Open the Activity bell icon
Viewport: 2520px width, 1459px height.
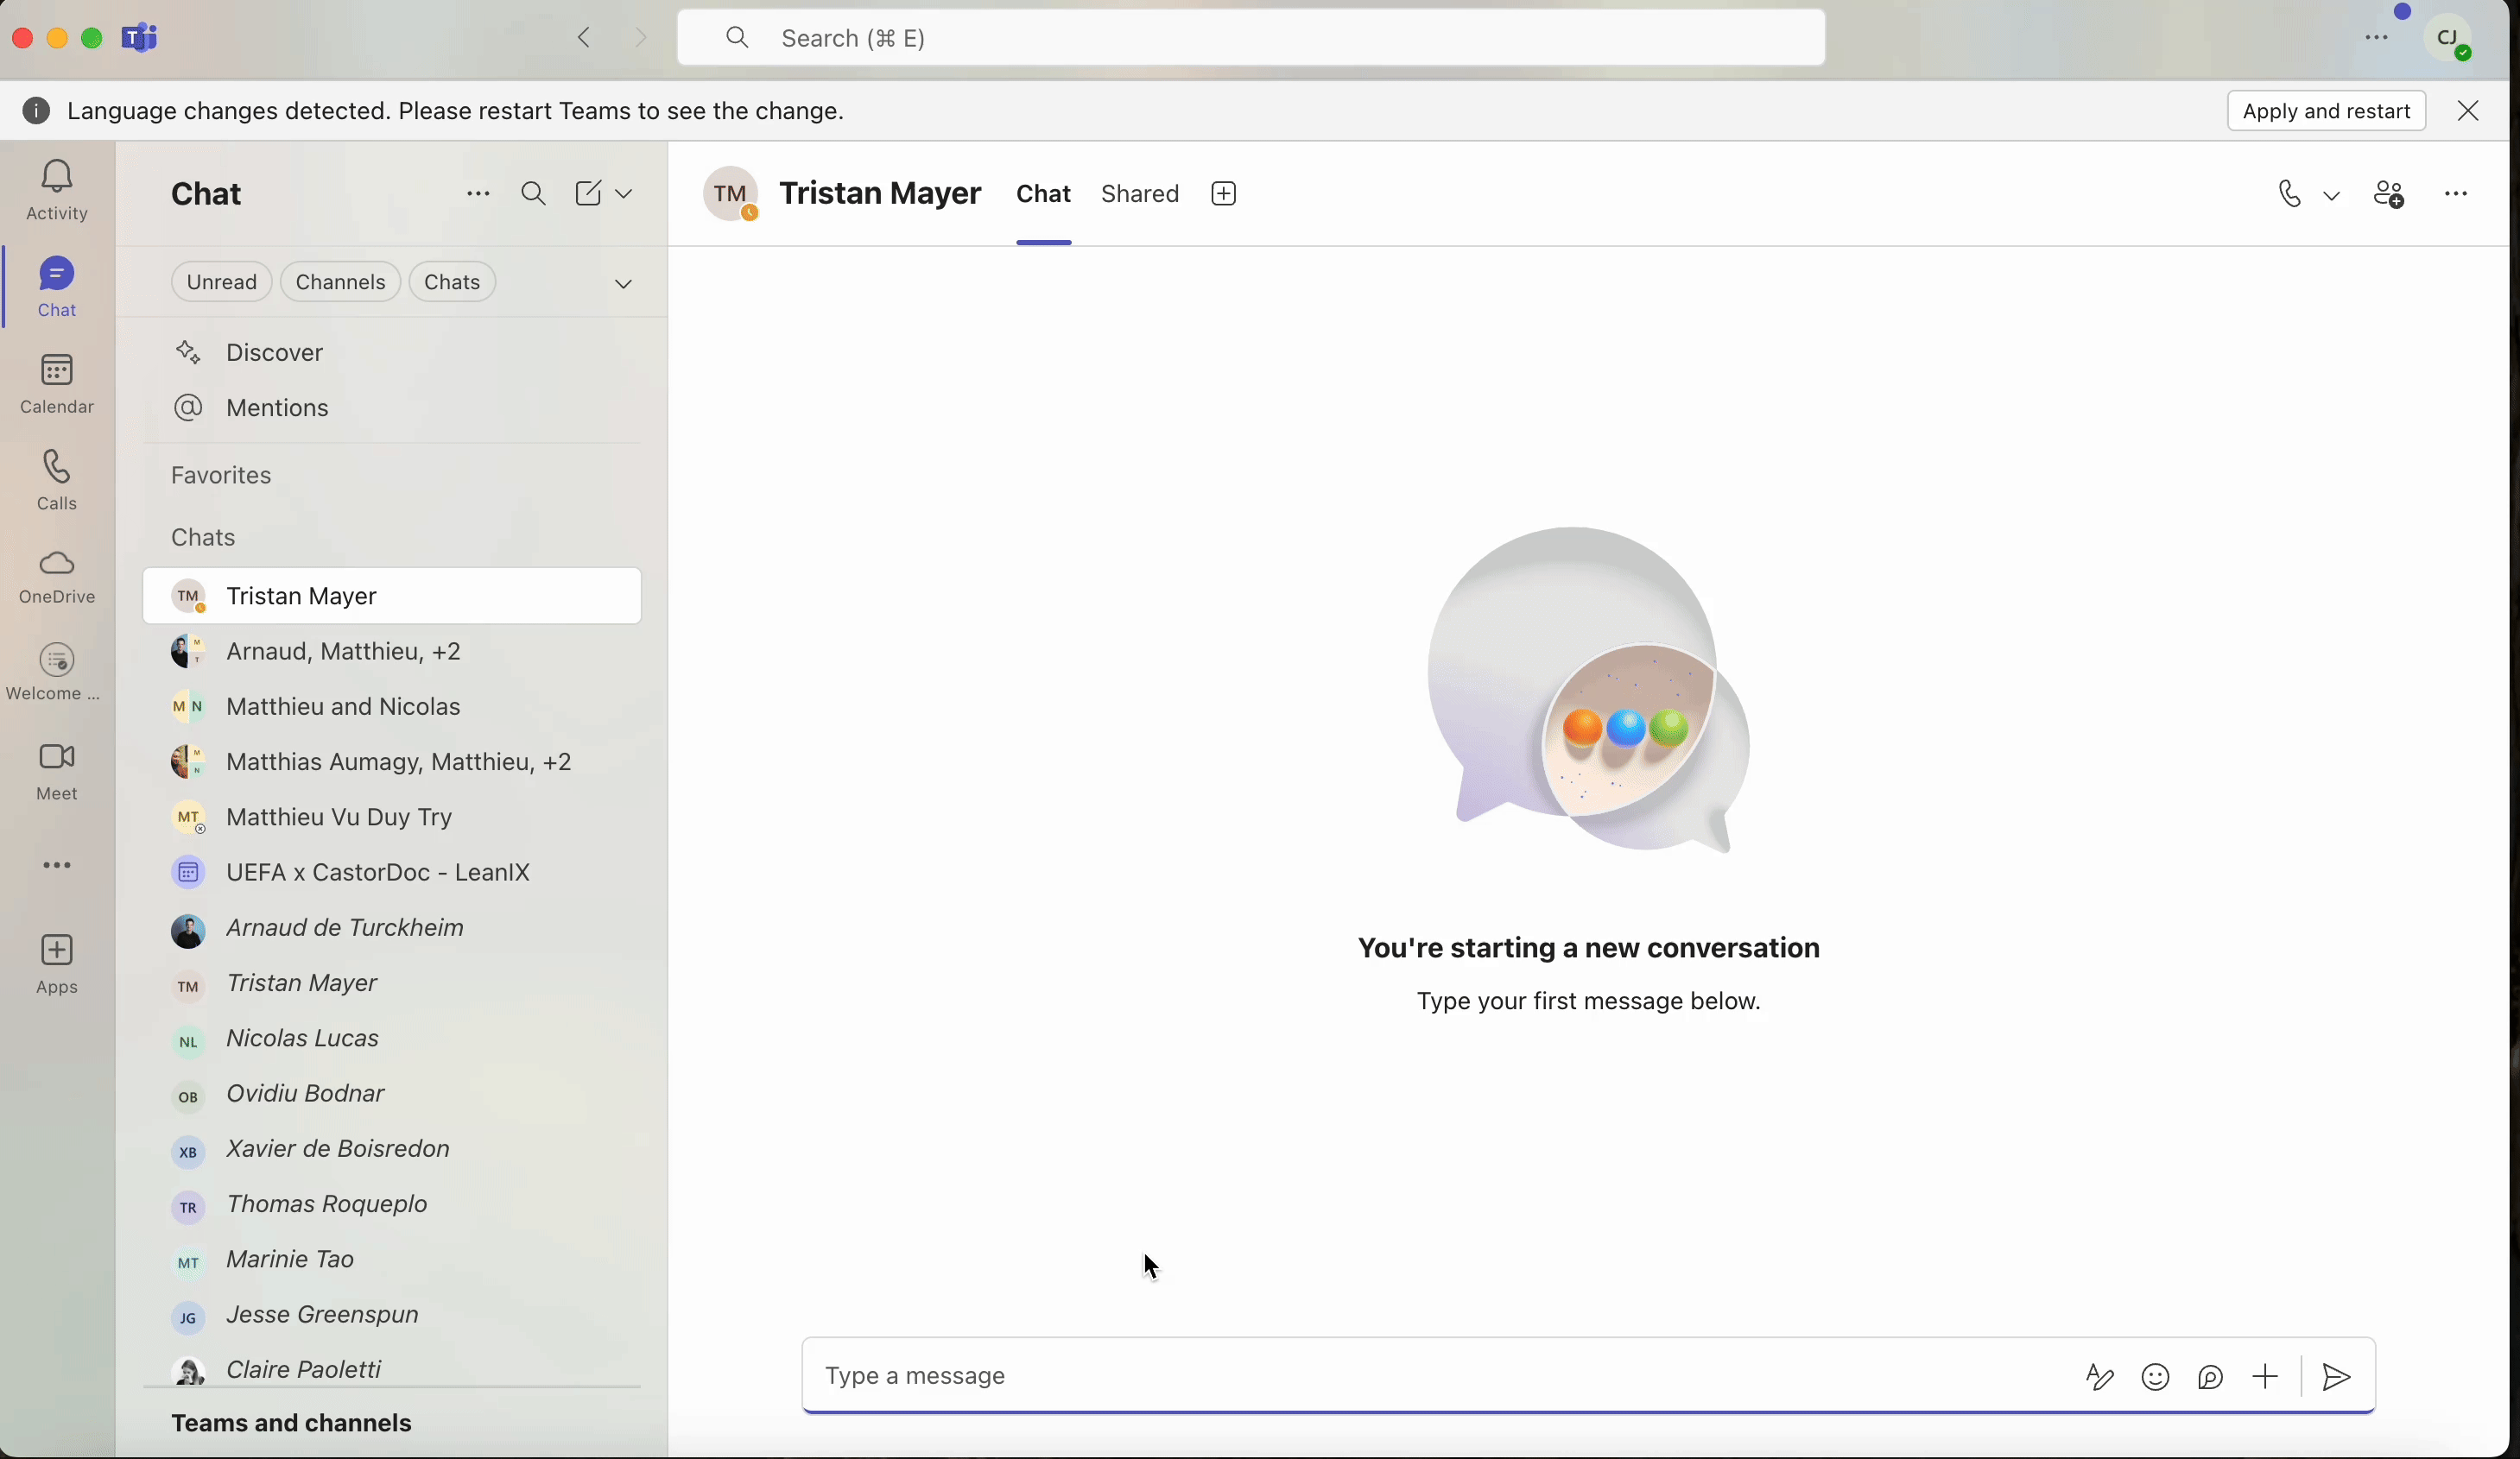(x=57, y=177)
